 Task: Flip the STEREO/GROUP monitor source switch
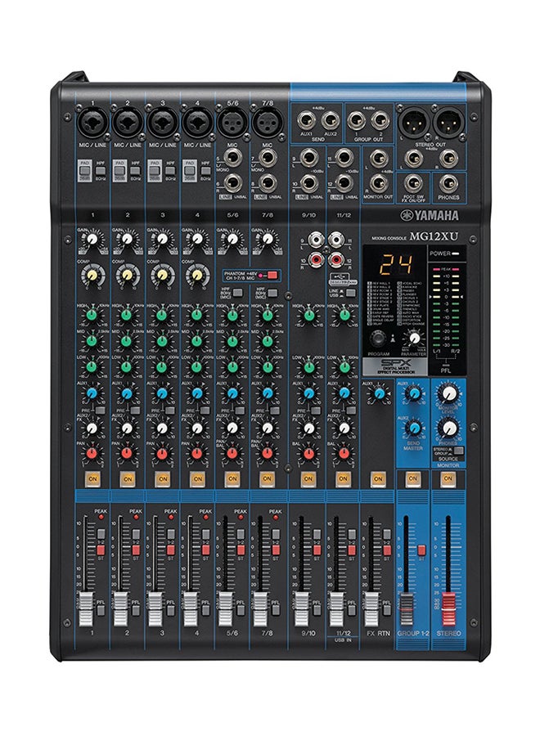pos(458,451)
